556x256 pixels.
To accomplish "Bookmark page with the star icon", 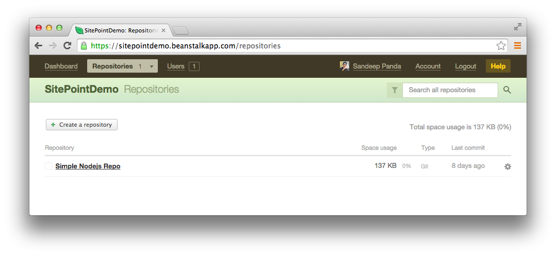I will [501, 46].
